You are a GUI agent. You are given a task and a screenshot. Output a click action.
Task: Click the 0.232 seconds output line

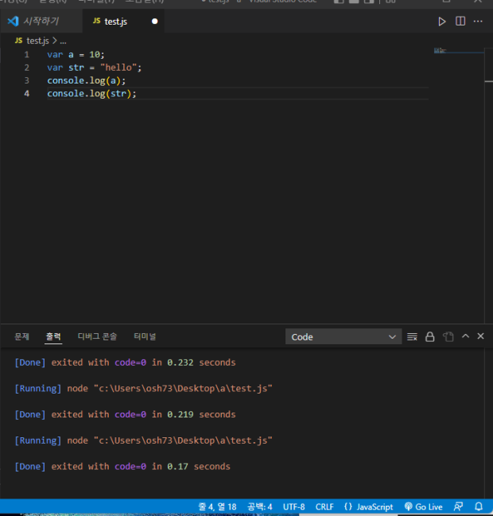(125, 363)
